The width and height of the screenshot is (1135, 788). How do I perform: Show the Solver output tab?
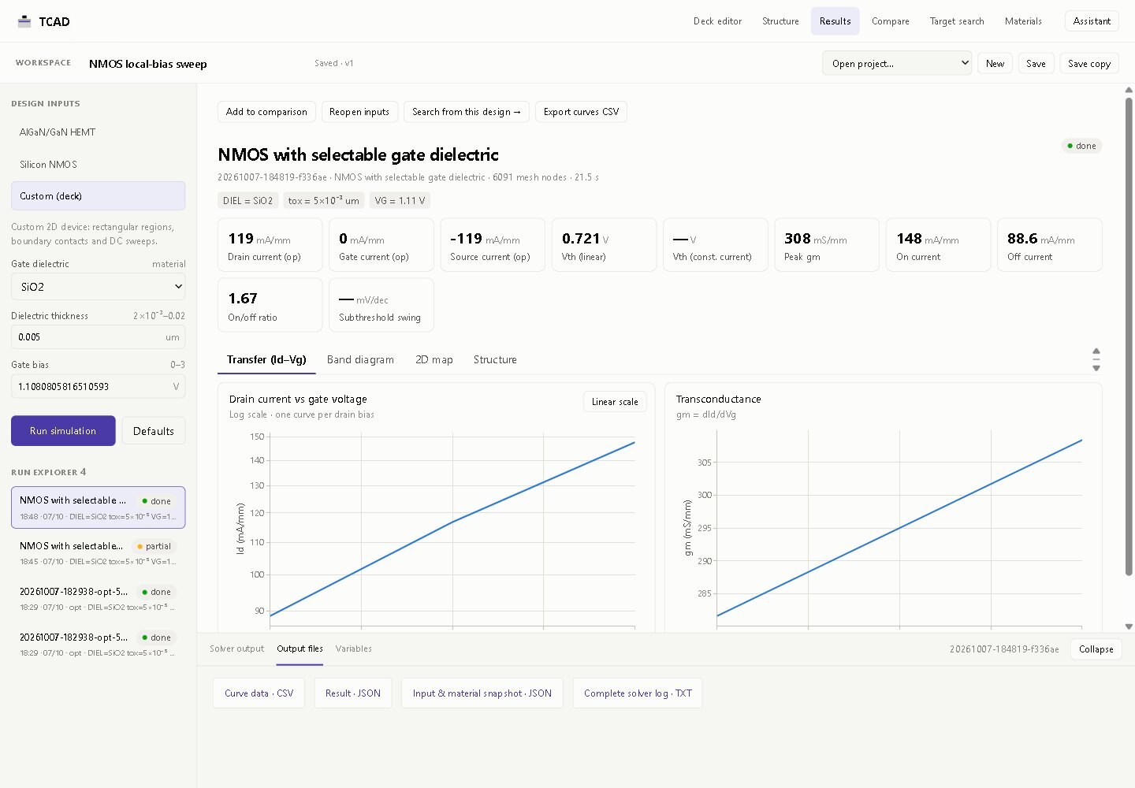[237, 649]
